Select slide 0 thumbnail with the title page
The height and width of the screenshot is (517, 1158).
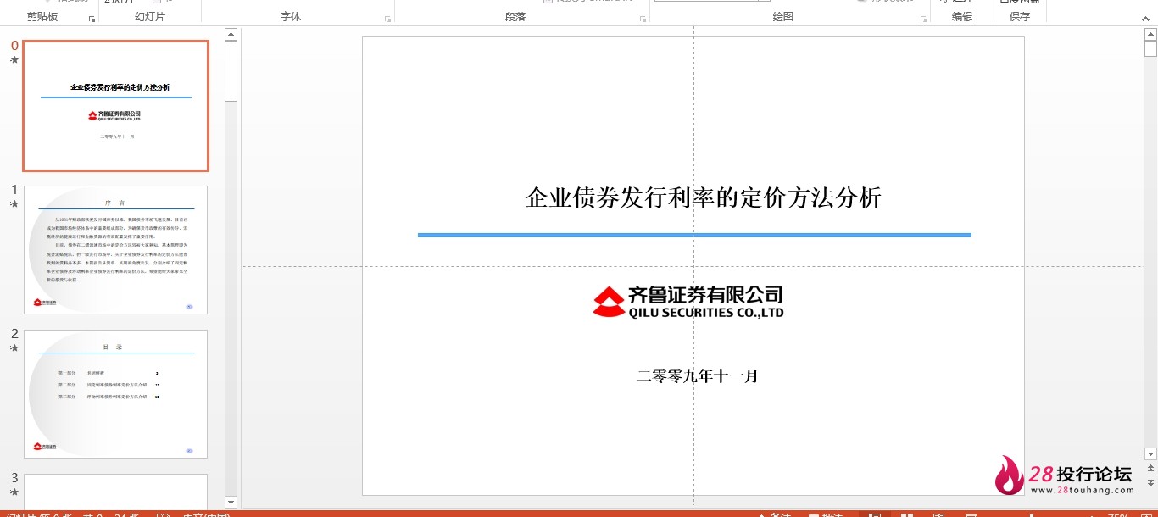click(115, 106)
